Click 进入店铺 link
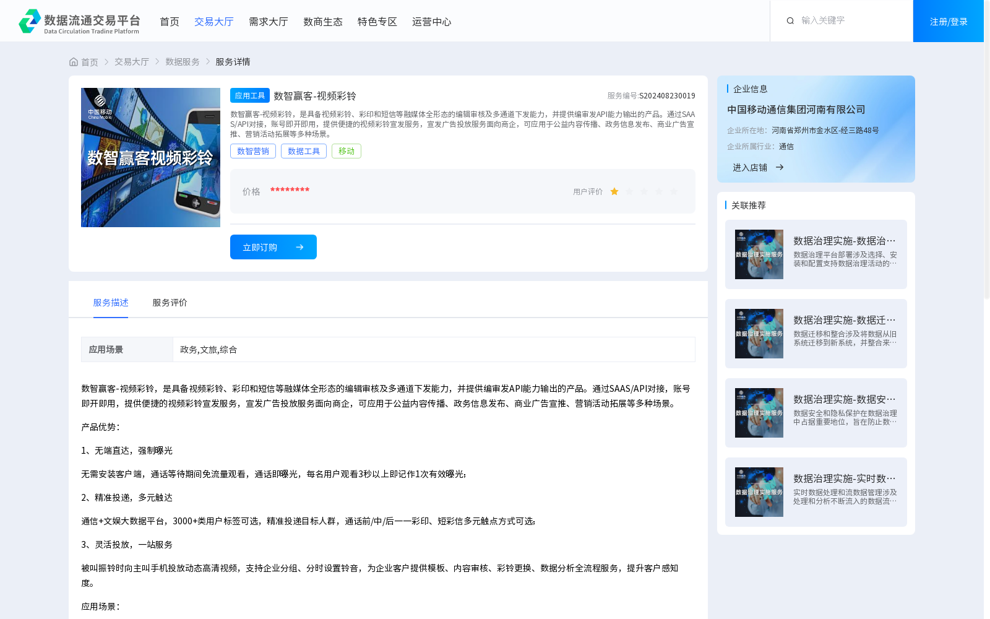 coord(750,168)
